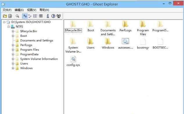This screenshot has height=114, width=184.
Task: Expand PerfLogs folder in the tree
Action: (x=13, y=45)
